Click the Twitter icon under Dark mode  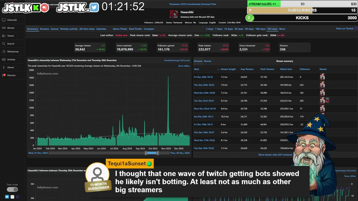tap(7, 197)
